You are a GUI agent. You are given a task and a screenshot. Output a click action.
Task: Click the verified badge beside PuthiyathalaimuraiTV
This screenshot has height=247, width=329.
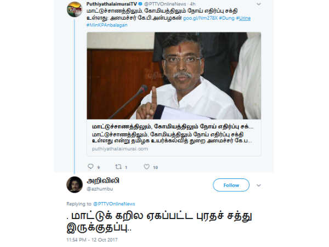click(140, 4)
